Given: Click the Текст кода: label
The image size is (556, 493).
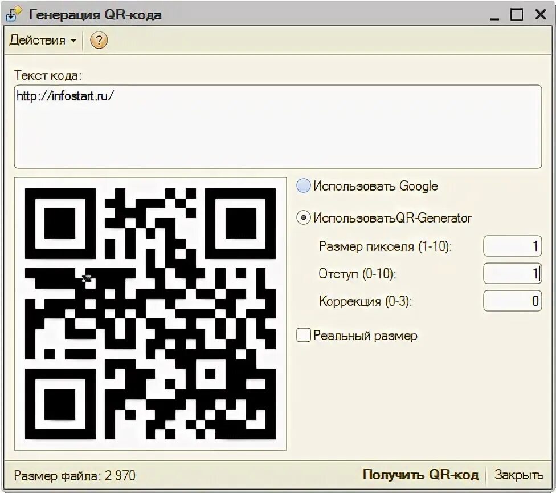Looking at the screenshot, I should coord(48,75).
